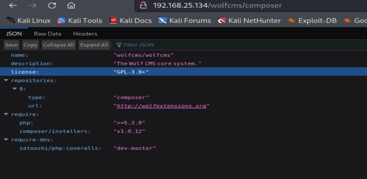
Task: Select the highlighted license row key
Action: coord(25,72)
